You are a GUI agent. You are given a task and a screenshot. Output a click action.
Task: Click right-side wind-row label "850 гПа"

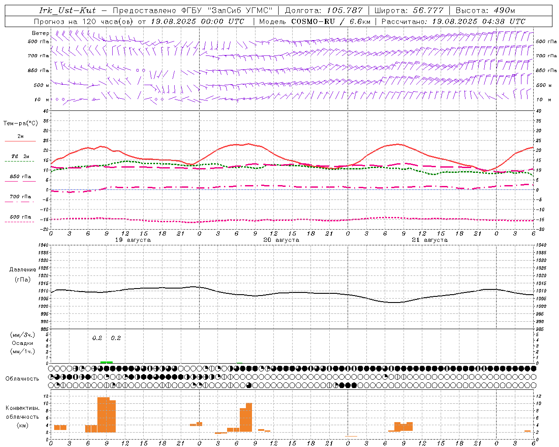(x=546, y=70)
